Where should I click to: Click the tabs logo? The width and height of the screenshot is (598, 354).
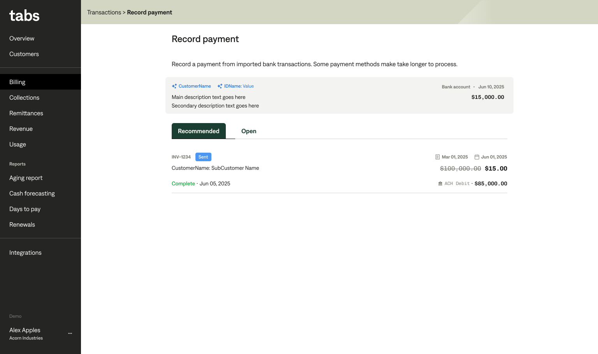(24, 16)
